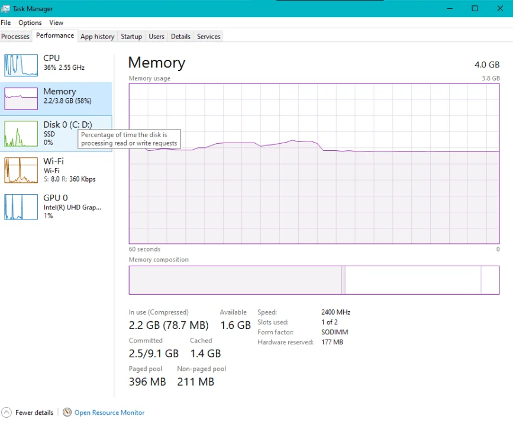Switch to the Details tab
Screen dimensions: 513x426
click(180, 36)
